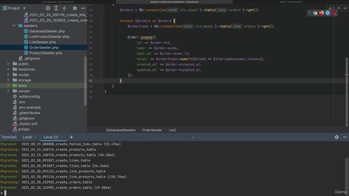The height and width of the screenshot is (196, 349).
Task: Click the collapse all icon in Project panel
Action: (64, 8)
